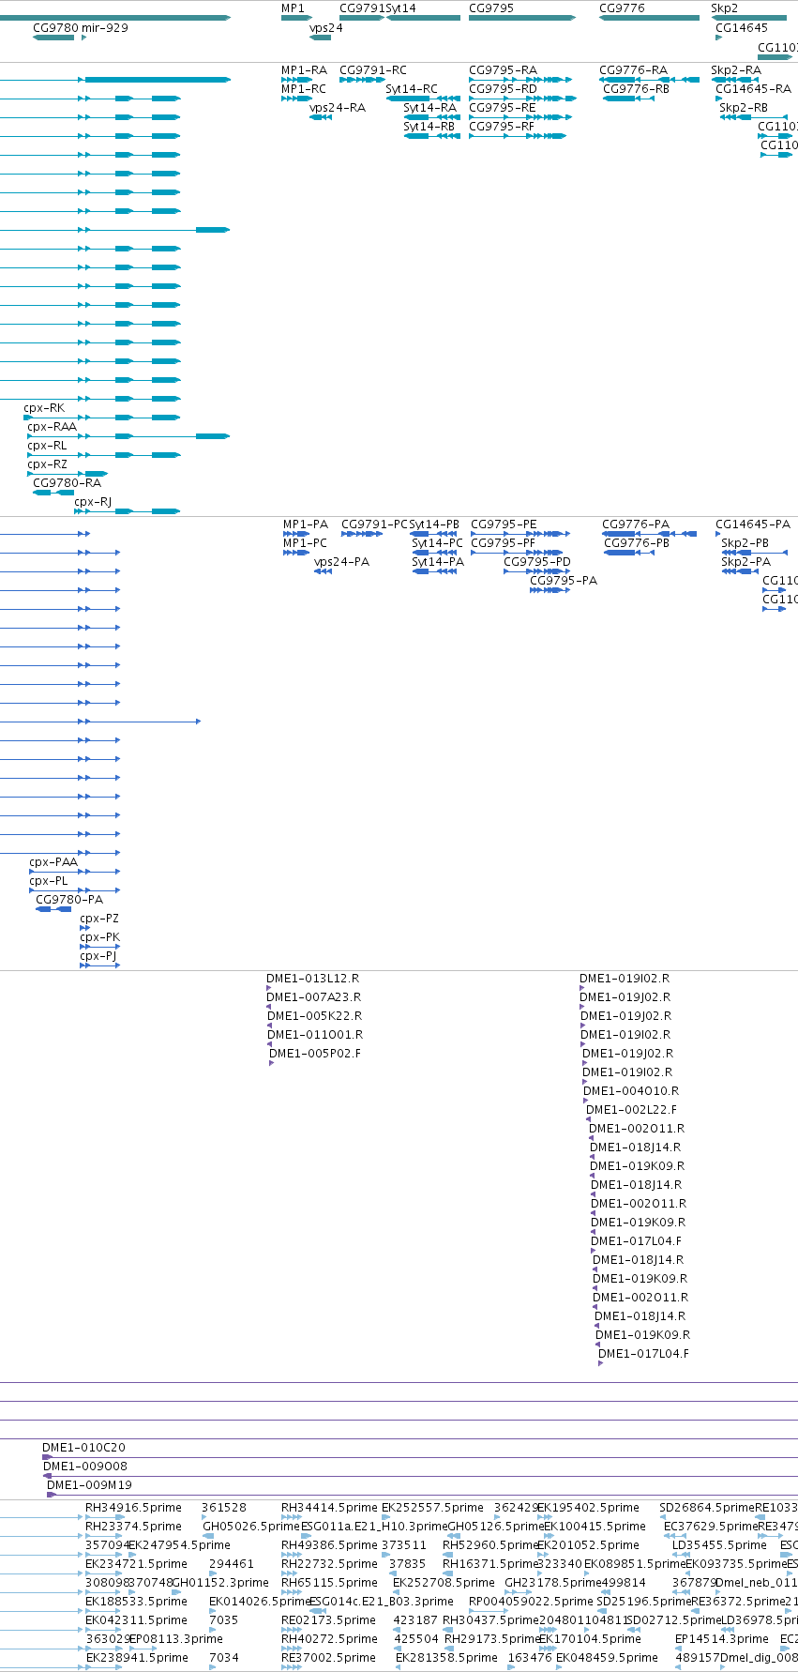Open protein cpx-PJ
This screenshot has width=798, height=1672.
click(x=98, y=956)
